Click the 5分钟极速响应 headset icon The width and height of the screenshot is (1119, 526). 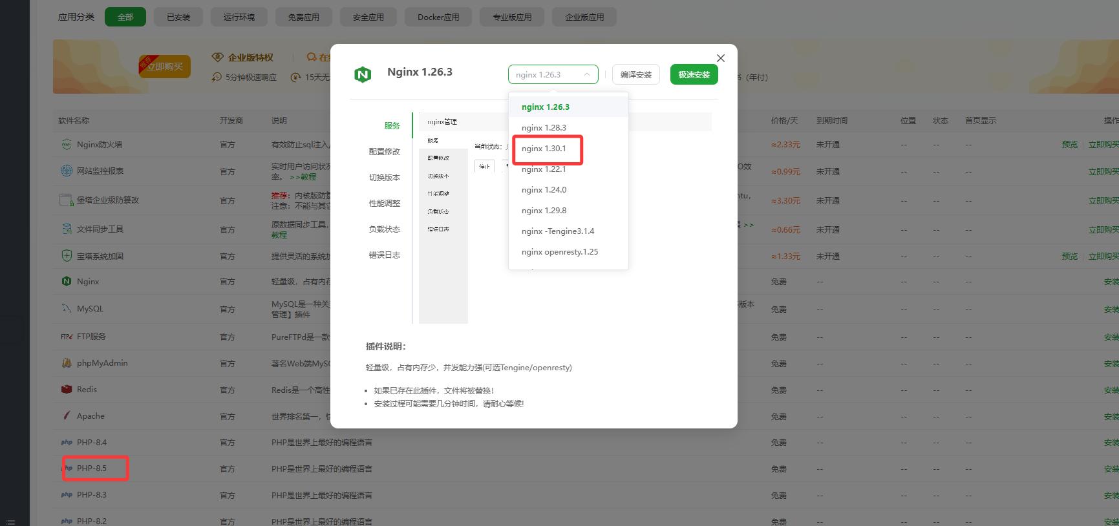[217, 77]
